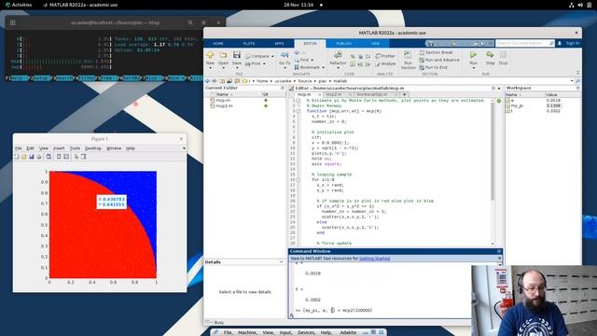Click the Open file folder icon
Image resolution: width=597 pixels, height=336 pixels.
pyautogui.click(x=223, y=55)
